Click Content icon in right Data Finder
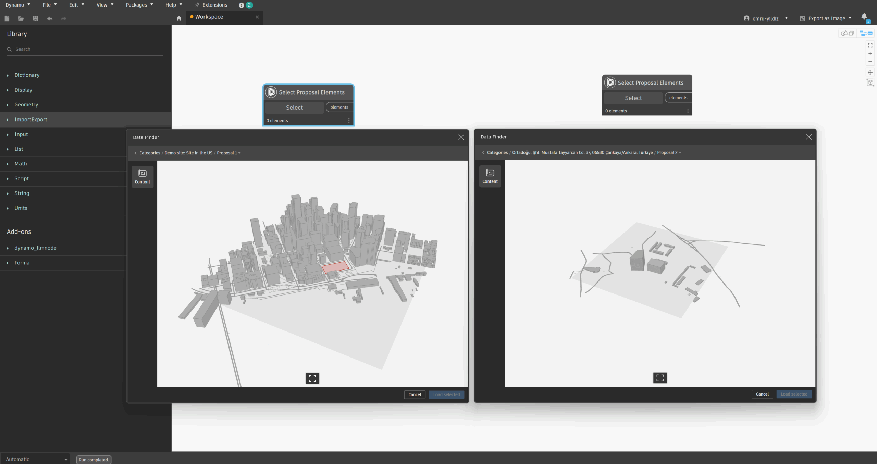This screenshot has width=877, height=464. (x=490, y=176)
